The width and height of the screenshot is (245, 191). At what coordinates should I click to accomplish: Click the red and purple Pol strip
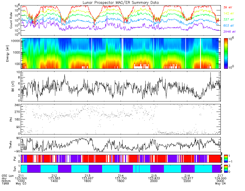(121, 159)
